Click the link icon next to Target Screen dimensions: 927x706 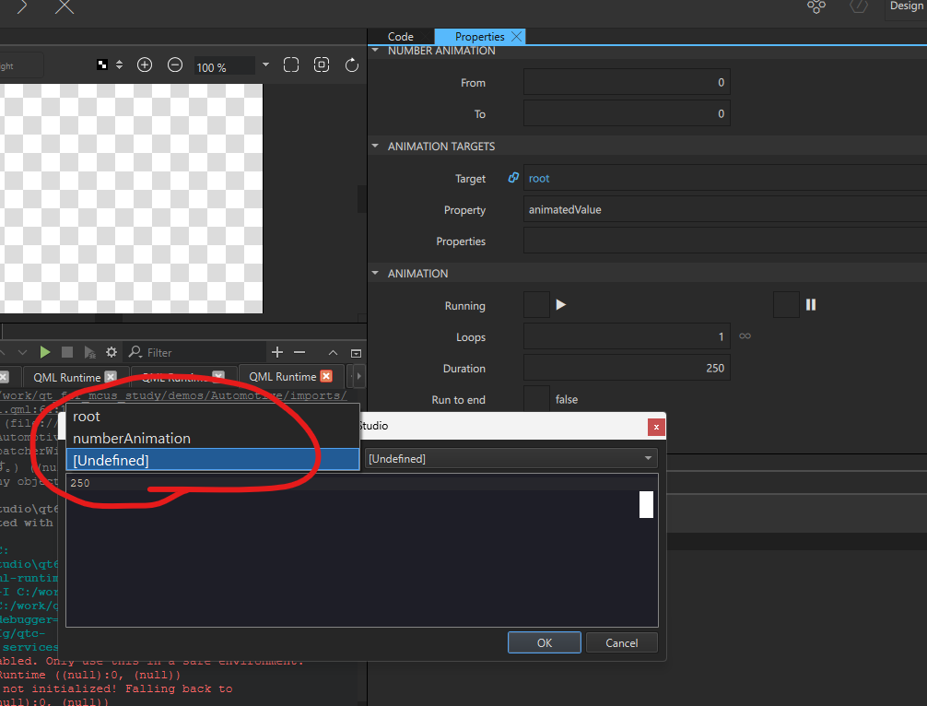pos(513,178)
